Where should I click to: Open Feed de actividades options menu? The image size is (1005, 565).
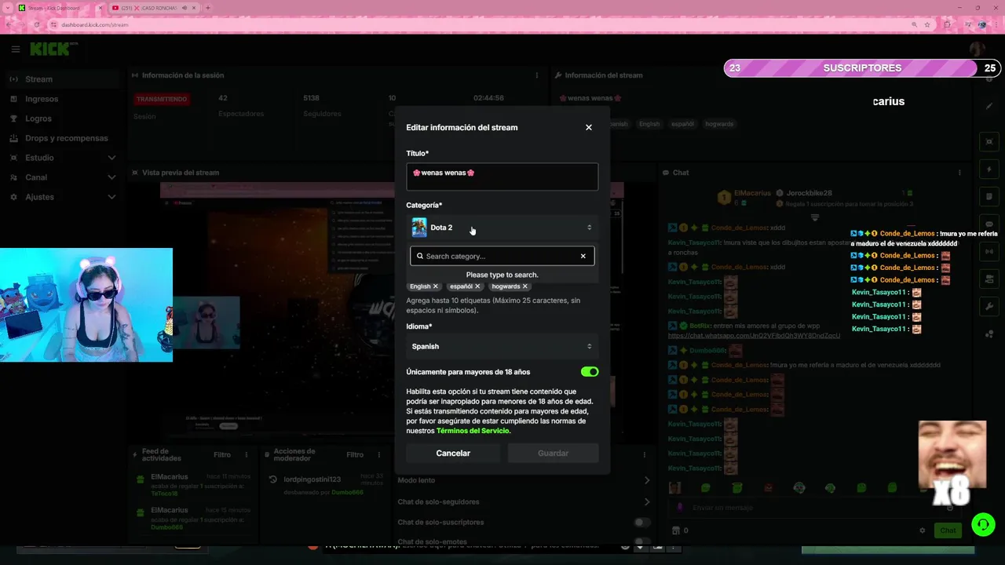[246, 454]
